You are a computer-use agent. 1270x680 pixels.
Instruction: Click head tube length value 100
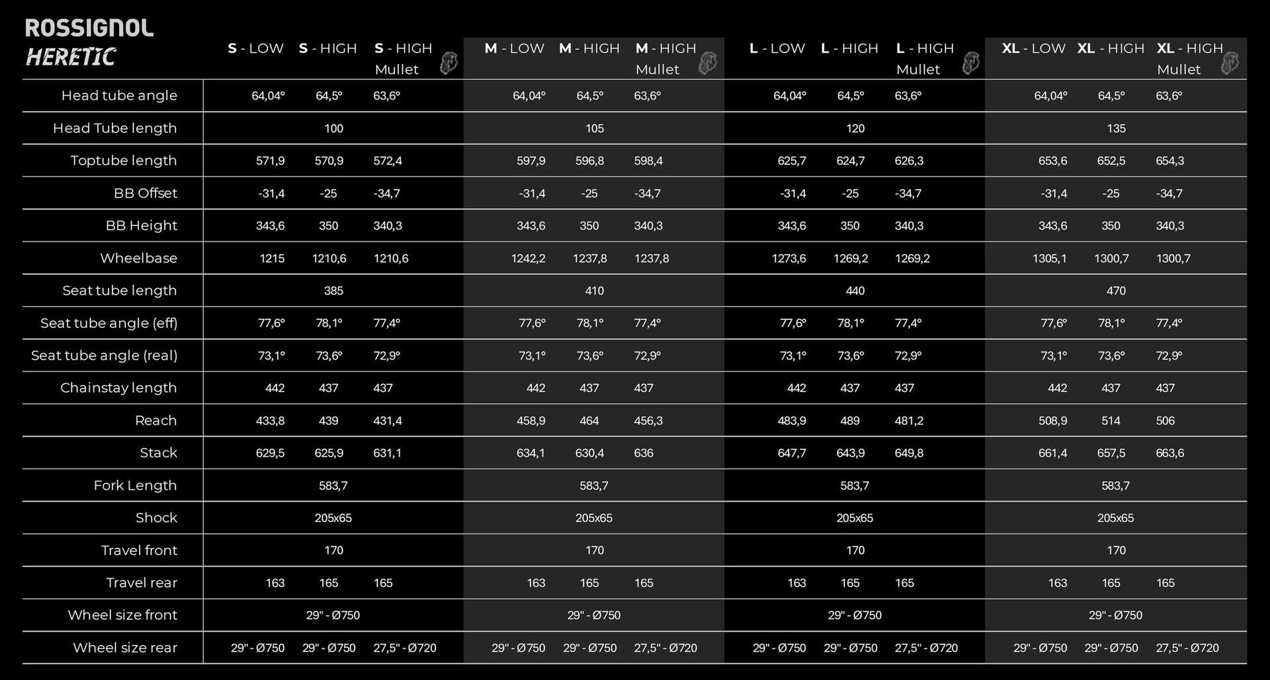[333, 128]
